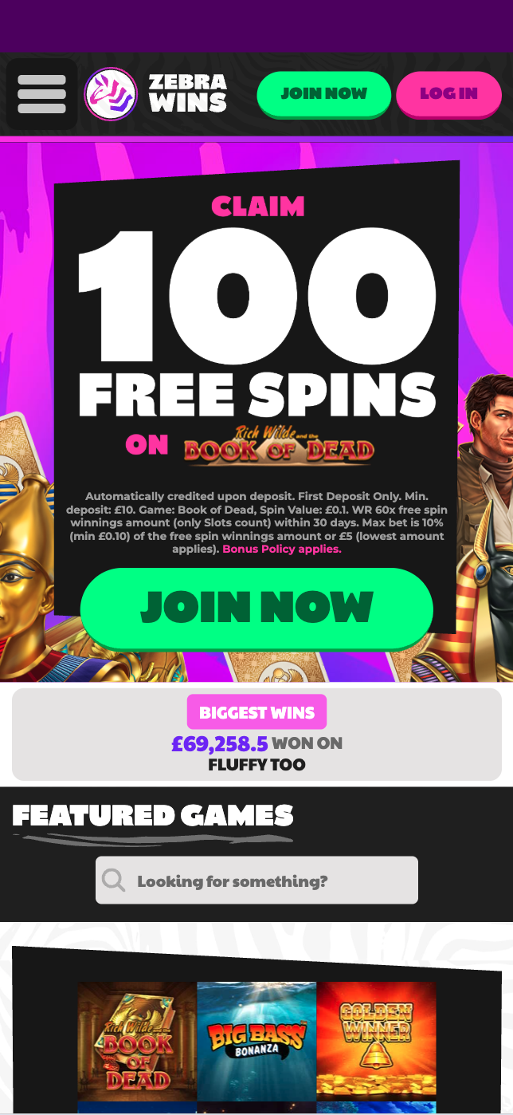Open the Book of Dead game thumbnail
This screenshot has width=513, height=1115.
[137, 1041]
